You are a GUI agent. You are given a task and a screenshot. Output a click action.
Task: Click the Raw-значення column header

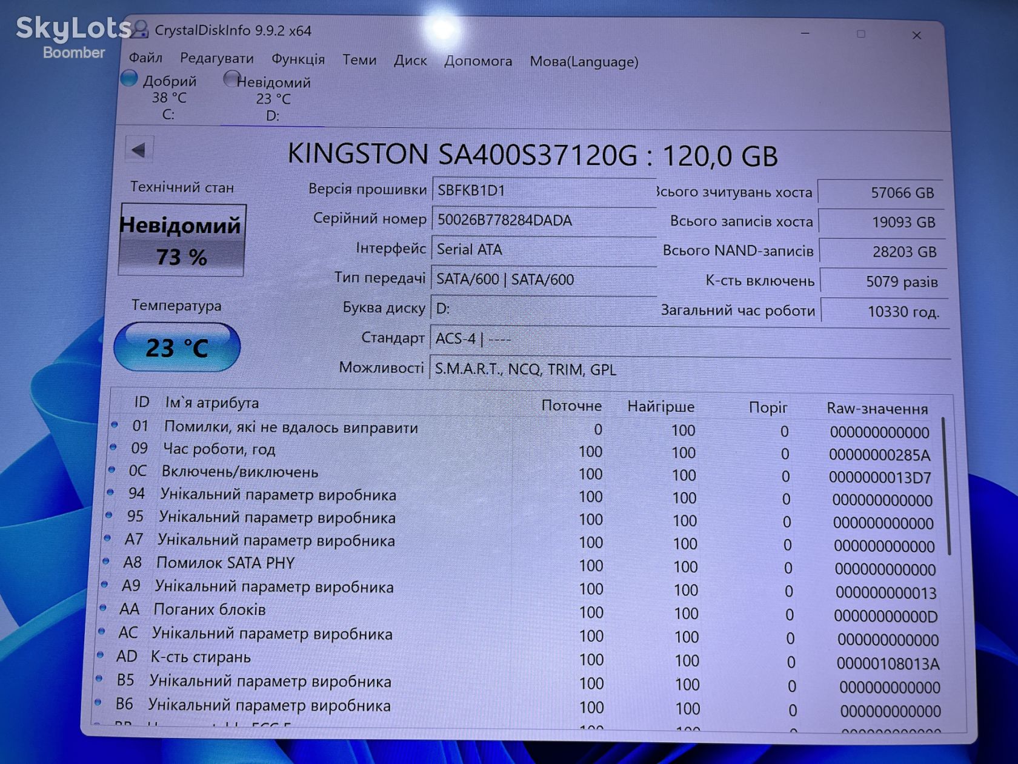tap(877, 409)
